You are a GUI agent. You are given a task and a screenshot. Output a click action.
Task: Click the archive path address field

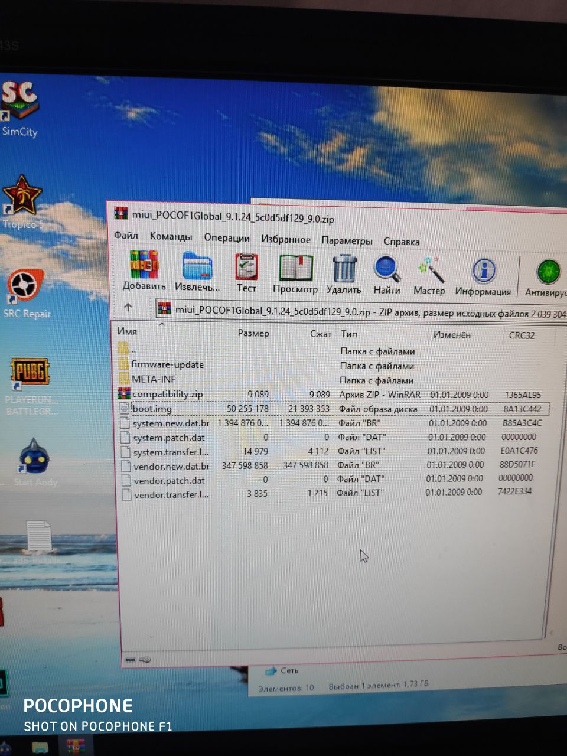361,311
